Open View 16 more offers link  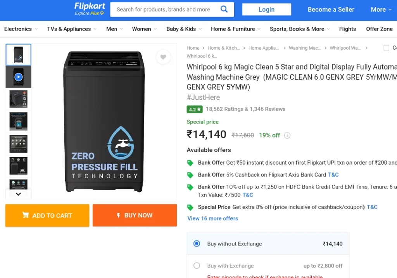coord(213,218)
